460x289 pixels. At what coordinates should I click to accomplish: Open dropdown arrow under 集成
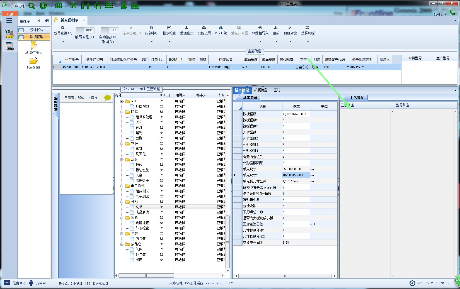coord(276,42)
